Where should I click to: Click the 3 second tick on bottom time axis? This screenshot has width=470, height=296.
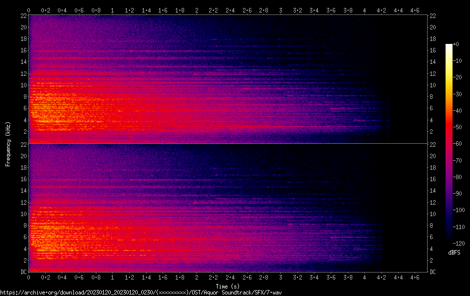click(x=281, y=277)
